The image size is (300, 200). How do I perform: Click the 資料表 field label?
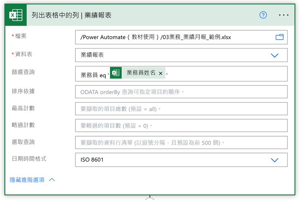tap(23, 54)
